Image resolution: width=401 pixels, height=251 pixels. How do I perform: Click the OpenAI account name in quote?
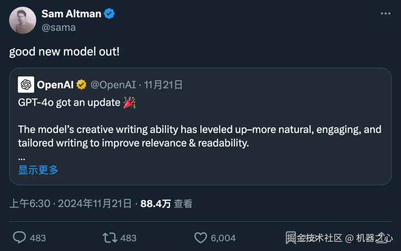[x=55, y=85]
